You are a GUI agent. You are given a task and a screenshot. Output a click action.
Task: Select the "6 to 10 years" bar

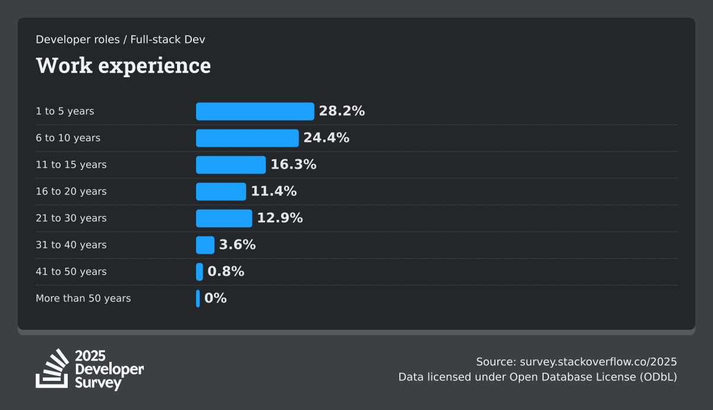point(247,138)
